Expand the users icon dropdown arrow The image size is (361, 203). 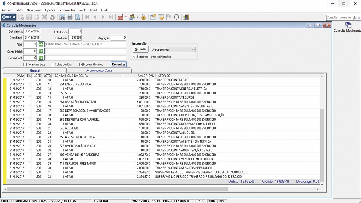click(x=137, y=17)
